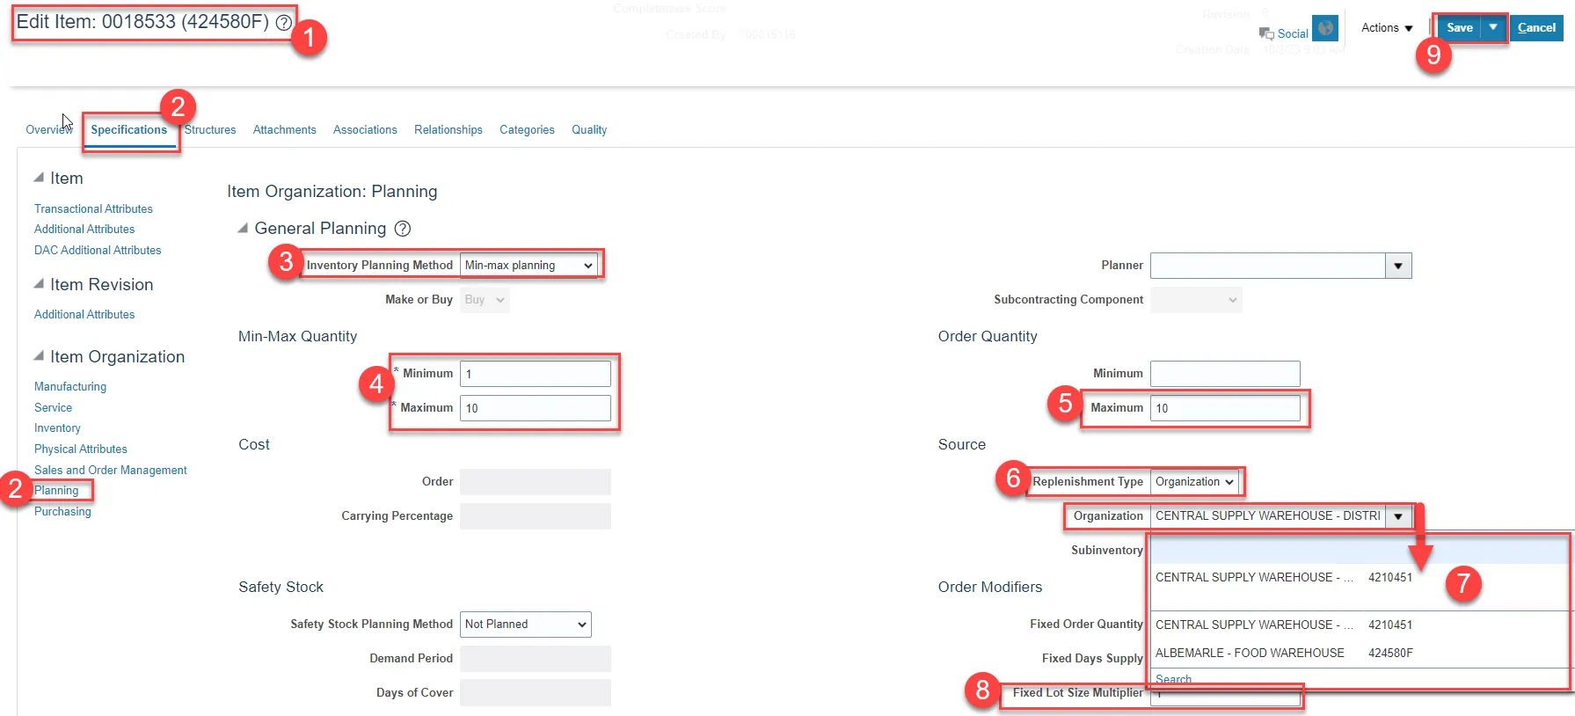This screenshot has height=716, width=1575.
Task: Open DAC Additional Attributes link
Action: click(x=98, y=251)
